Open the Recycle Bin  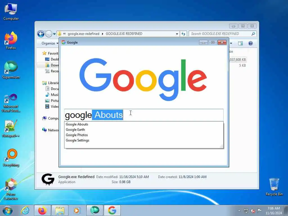point(274,187)
